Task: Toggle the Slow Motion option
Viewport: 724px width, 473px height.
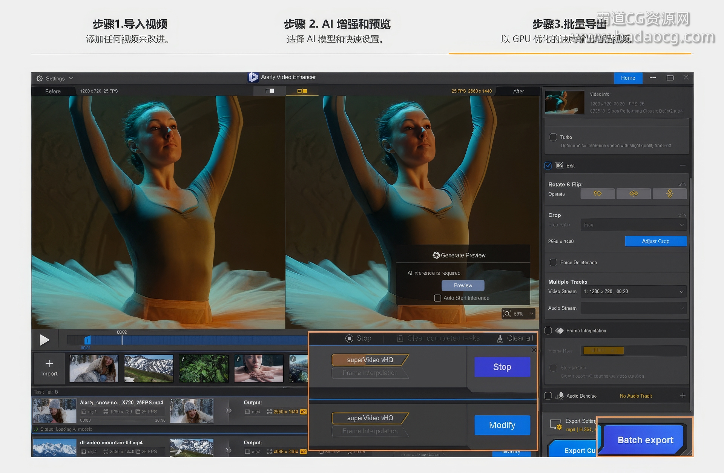Action: (x=553, y=367)
